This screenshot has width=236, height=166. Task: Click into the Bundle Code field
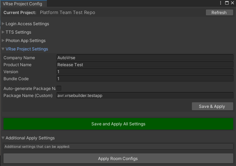[x=145, y=79]
